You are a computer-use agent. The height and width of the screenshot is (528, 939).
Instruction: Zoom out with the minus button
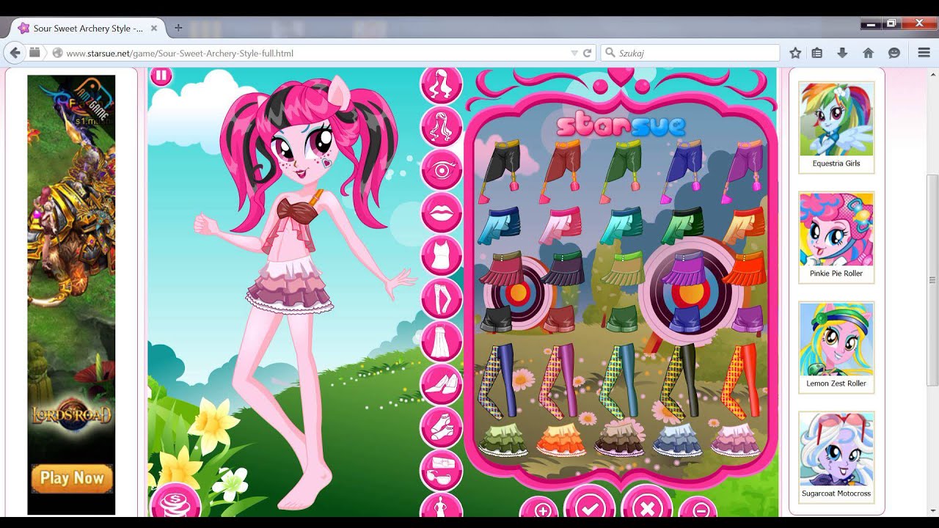[x=700, y=510]
